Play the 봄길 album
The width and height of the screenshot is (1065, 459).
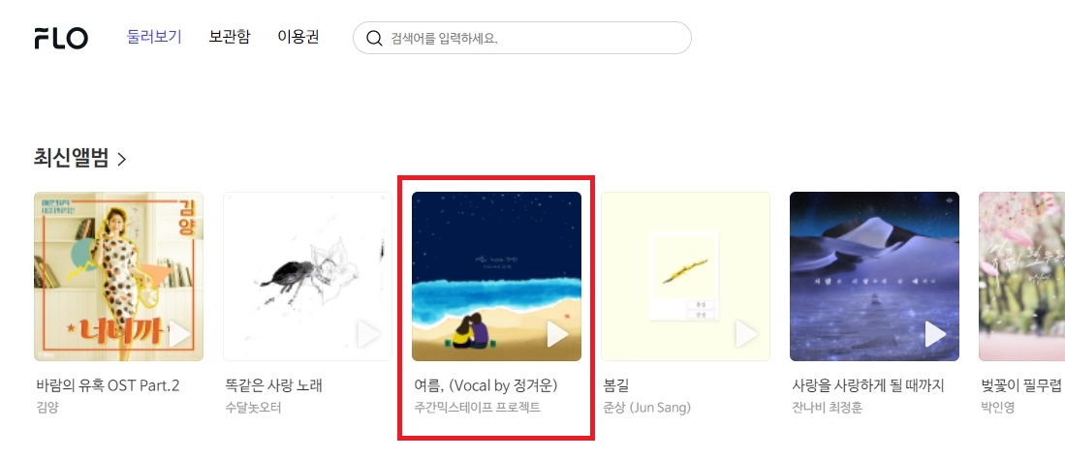click(746, 334)
